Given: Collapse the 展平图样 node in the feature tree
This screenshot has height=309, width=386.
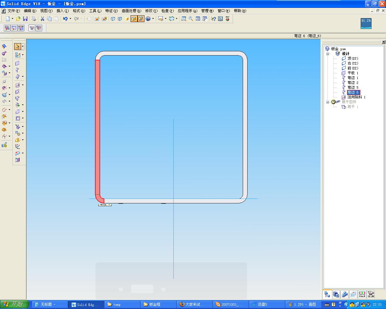Looking at the screenshot, I should click(x=328, y=102).
